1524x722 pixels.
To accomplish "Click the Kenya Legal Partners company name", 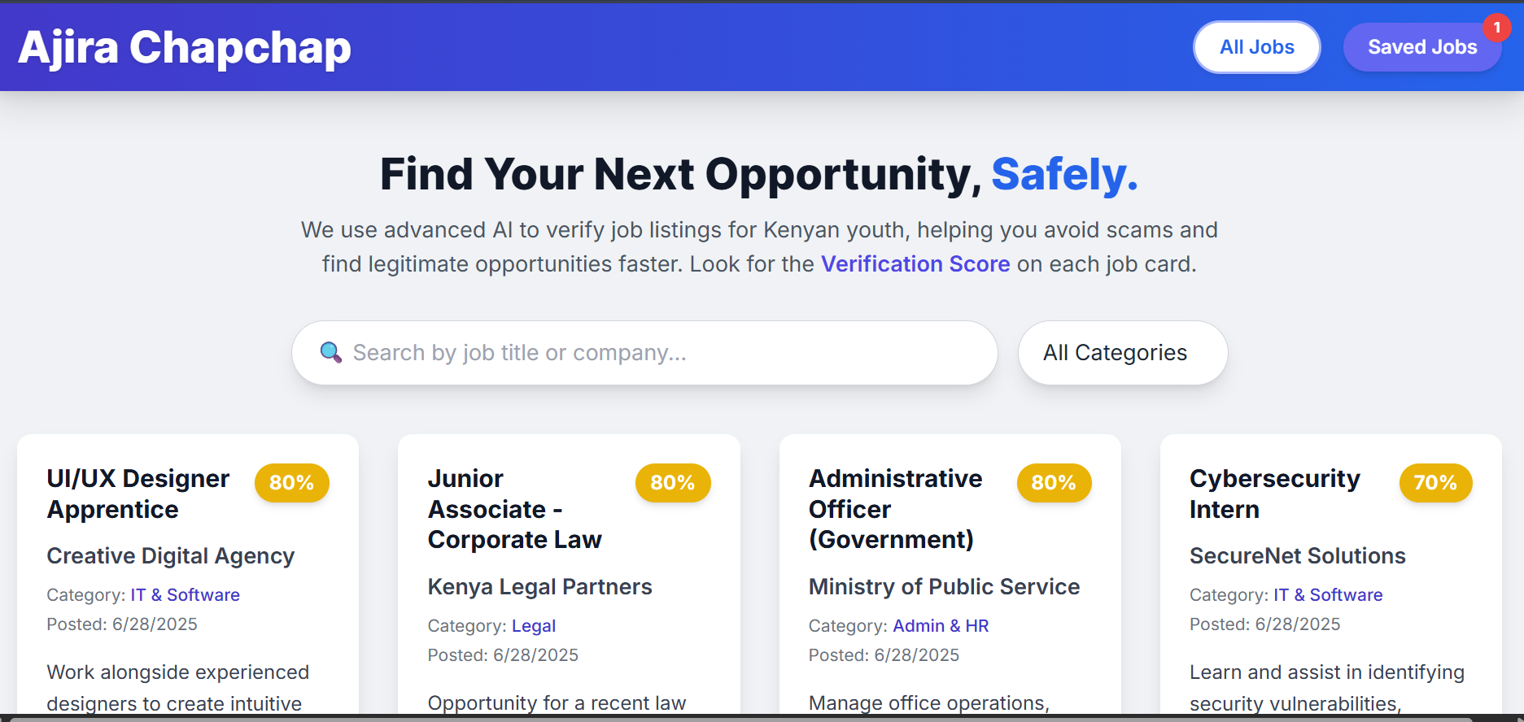I will click(x=539, y=587).
